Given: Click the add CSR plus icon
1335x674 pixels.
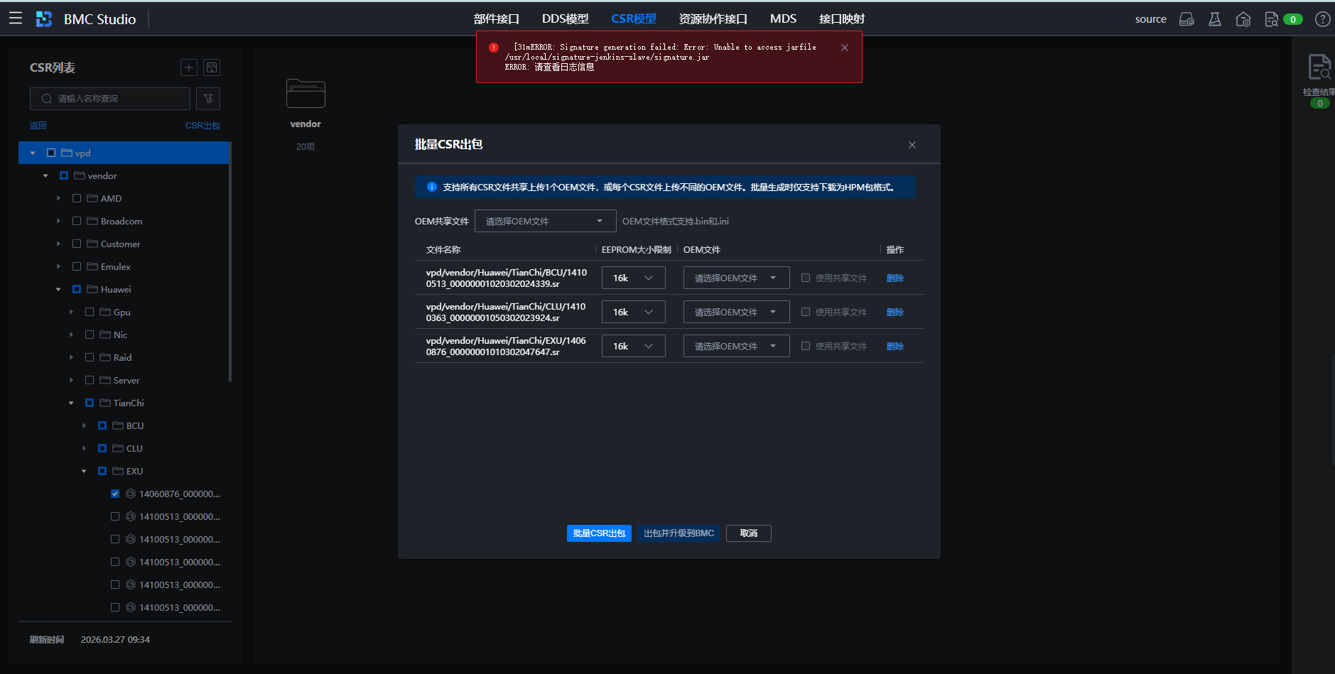Looking at the screenshot, I should 188,67.
